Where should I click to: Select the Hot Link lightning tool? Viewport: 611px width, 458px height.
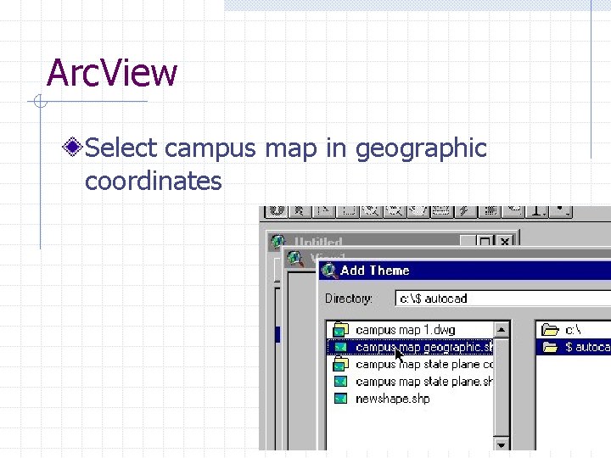click(x=465, y=211)
